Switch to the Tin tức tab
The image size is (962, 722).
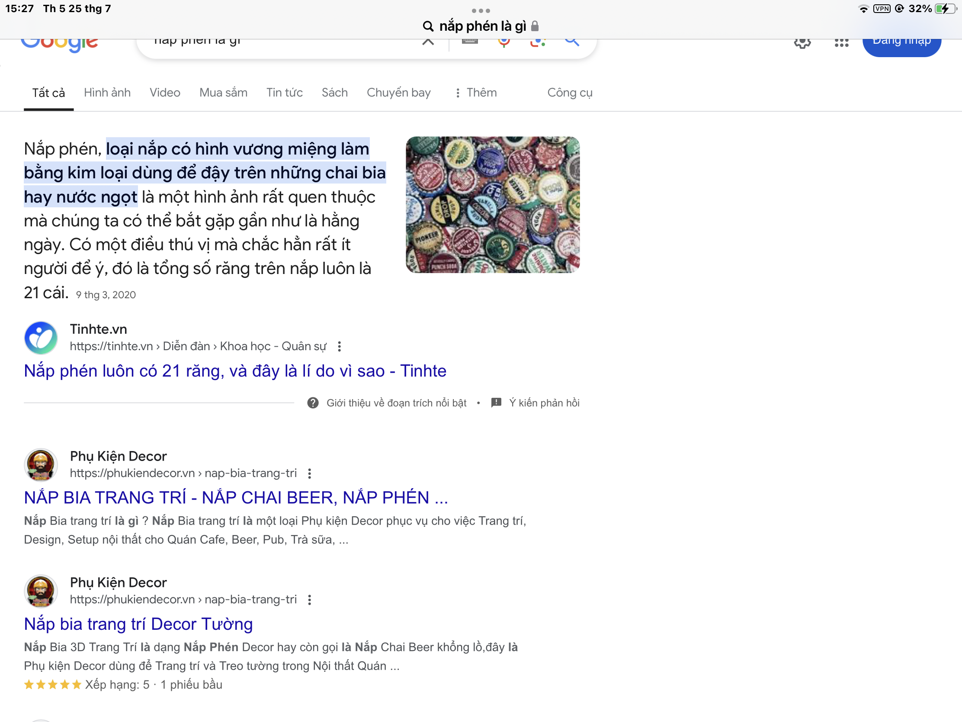(x=285, y=93)
